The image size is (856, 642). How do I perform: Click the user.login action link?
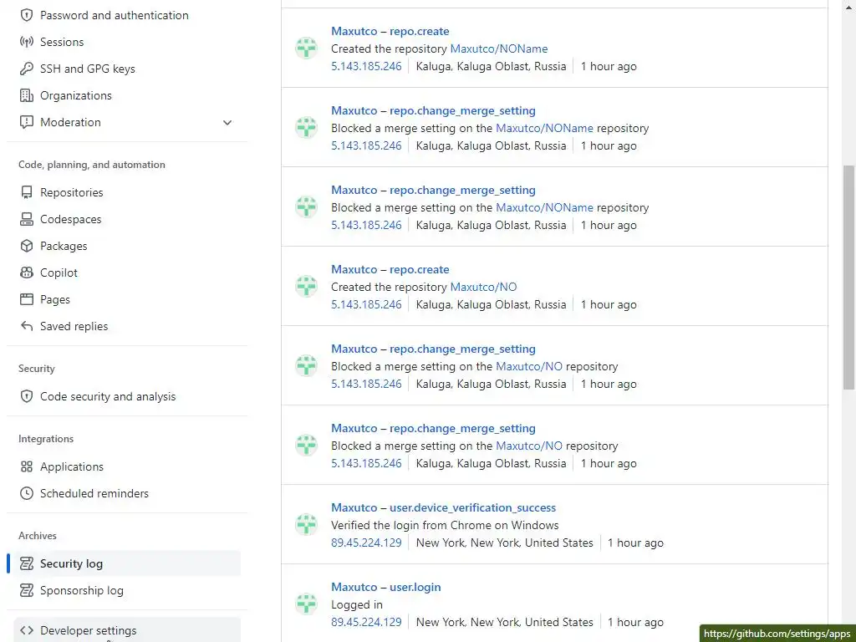tap(415, 587)
